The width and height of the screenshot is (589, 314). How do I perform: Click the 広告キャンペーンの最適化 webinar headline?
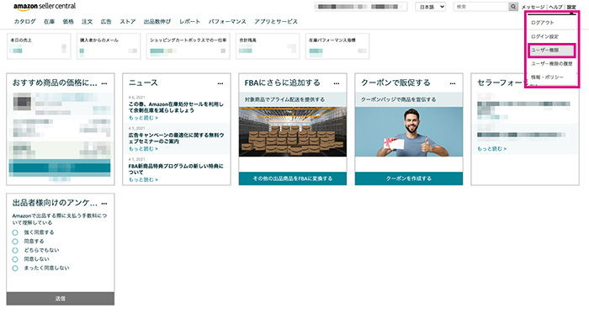176,138
